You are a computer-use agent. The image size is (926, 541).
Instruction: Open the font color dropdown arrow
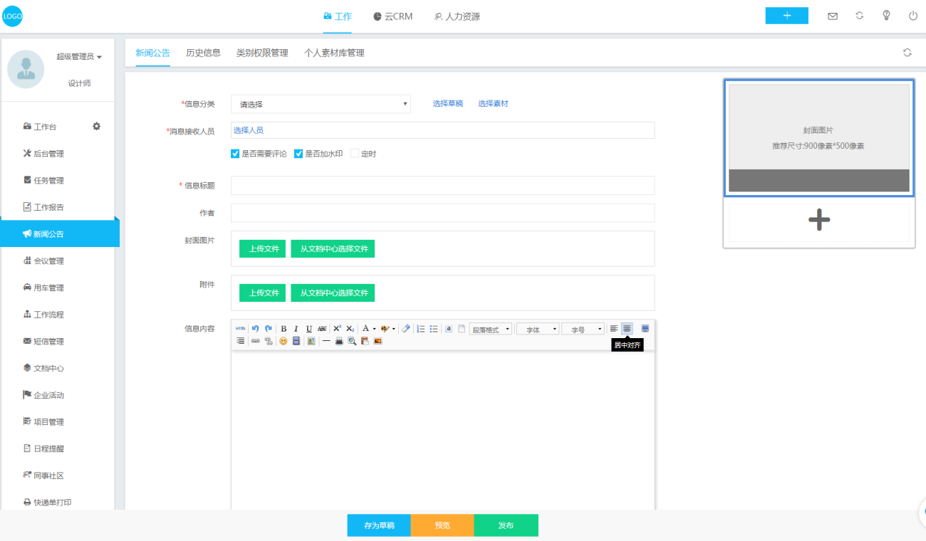point(375,329)
